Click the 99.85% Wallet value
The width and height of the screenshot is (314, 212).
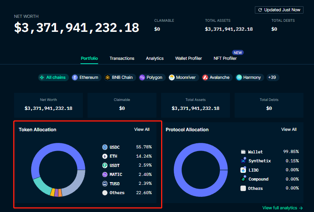click(x=291, y=152)
